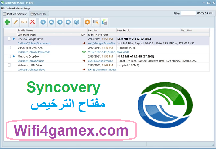Click the 3 of 988 Files status line

[x=156, y=43]
